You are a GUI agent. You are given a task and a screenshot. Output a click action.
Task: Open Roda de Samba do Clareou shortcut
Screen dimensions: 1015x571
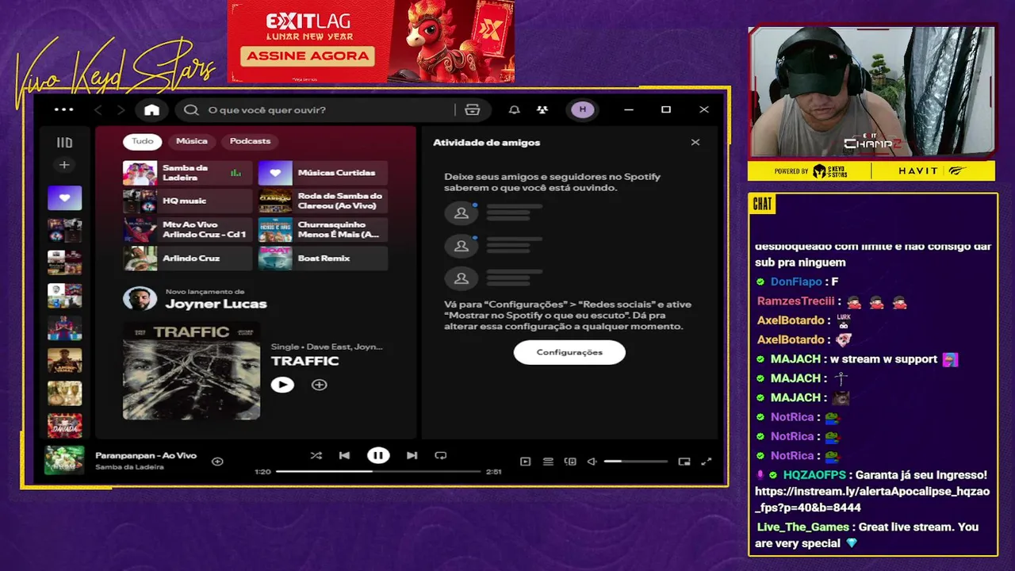(324, 201)
